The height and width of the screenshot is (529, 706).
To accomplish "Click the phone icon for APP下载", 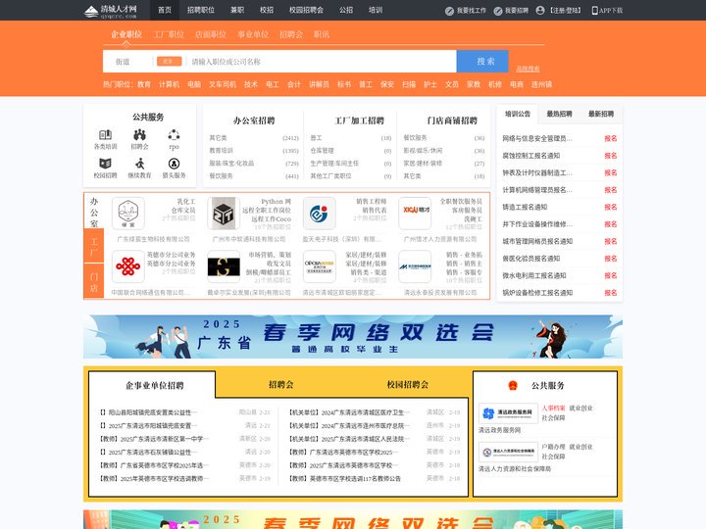I will pos(595,11).
